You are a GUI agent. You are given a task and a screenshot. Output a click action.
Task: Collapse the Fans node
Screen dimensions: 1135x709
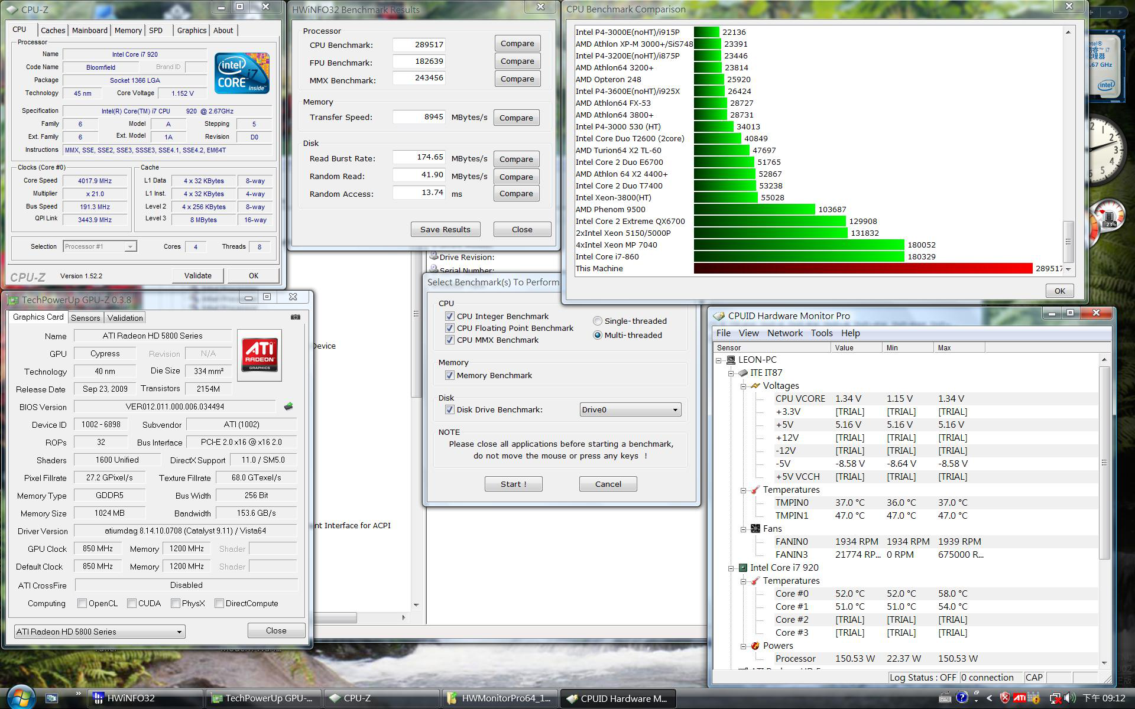pyautogui.click(x=743, y=529)
